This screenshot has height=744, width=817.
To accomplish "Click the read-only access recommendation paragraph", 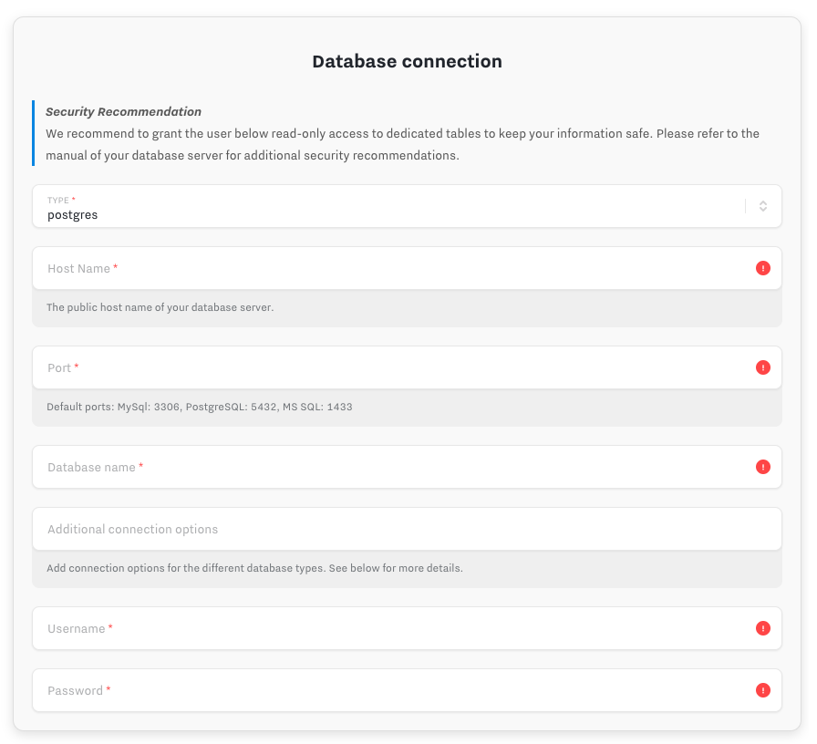I will 402,144.
